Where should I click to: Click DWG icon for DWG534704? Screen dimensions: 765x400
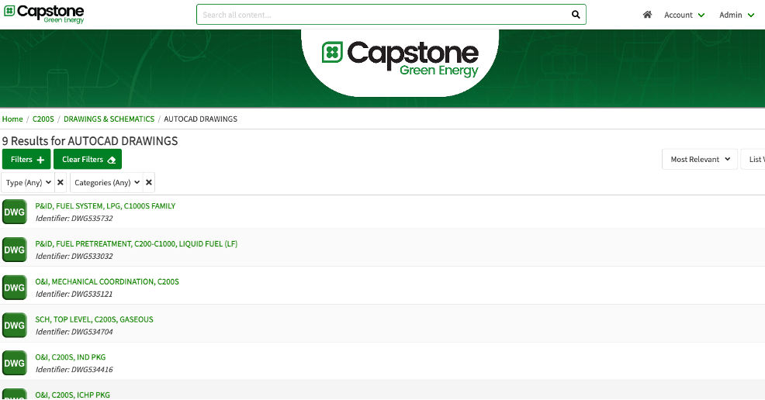(x=15, y=326)
